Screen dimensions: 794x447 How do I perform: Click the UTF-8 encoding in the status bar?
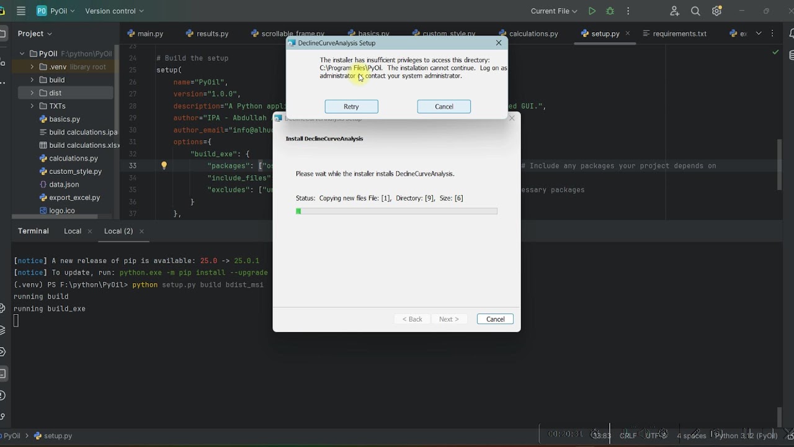656,436
